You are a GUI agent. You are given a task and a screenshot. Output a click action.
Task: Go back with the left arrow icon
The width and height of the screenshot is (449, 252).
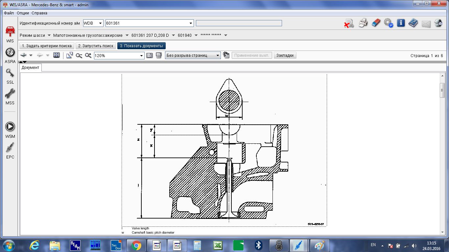(x=23, y=55)
